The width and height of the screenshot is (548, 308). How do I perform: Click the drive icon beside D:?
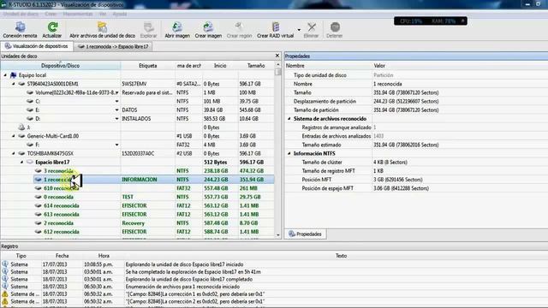point(30,119)
